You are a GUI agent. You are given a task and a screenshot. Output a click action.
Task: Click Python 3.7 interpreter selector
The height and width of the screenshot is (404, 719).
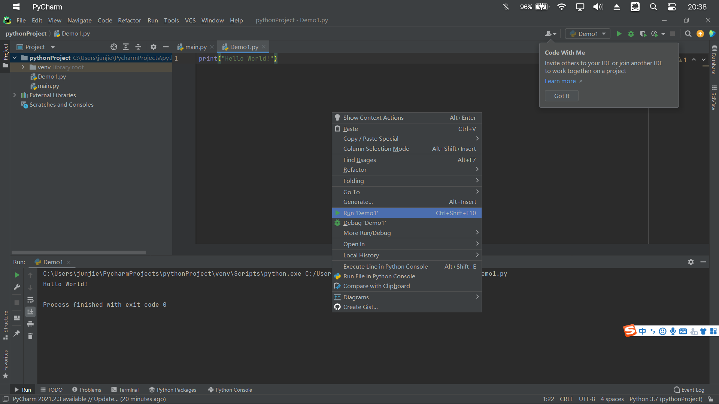click(666, 399)
